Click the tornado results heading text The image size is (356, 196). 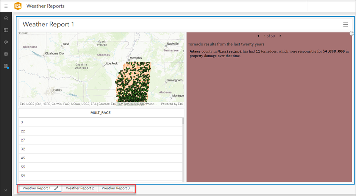(x=226, y=44)
